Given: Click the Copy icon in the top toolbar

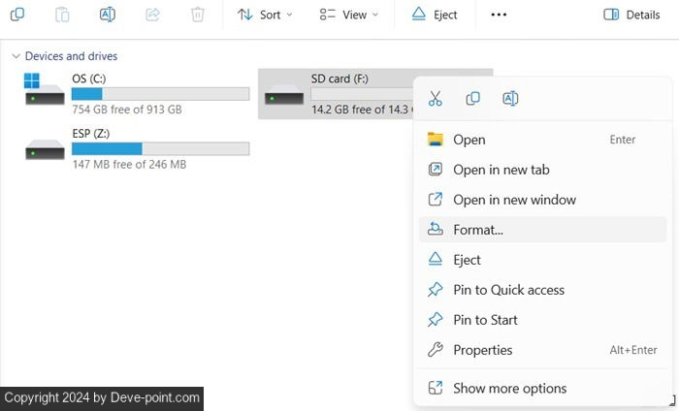Looking at the screenshot, I should click(17, 15).
